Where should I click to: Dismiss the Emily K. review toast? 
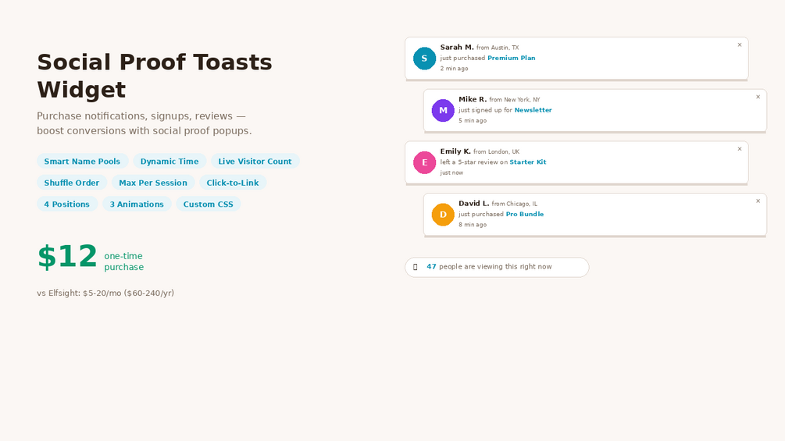point(740,149)
